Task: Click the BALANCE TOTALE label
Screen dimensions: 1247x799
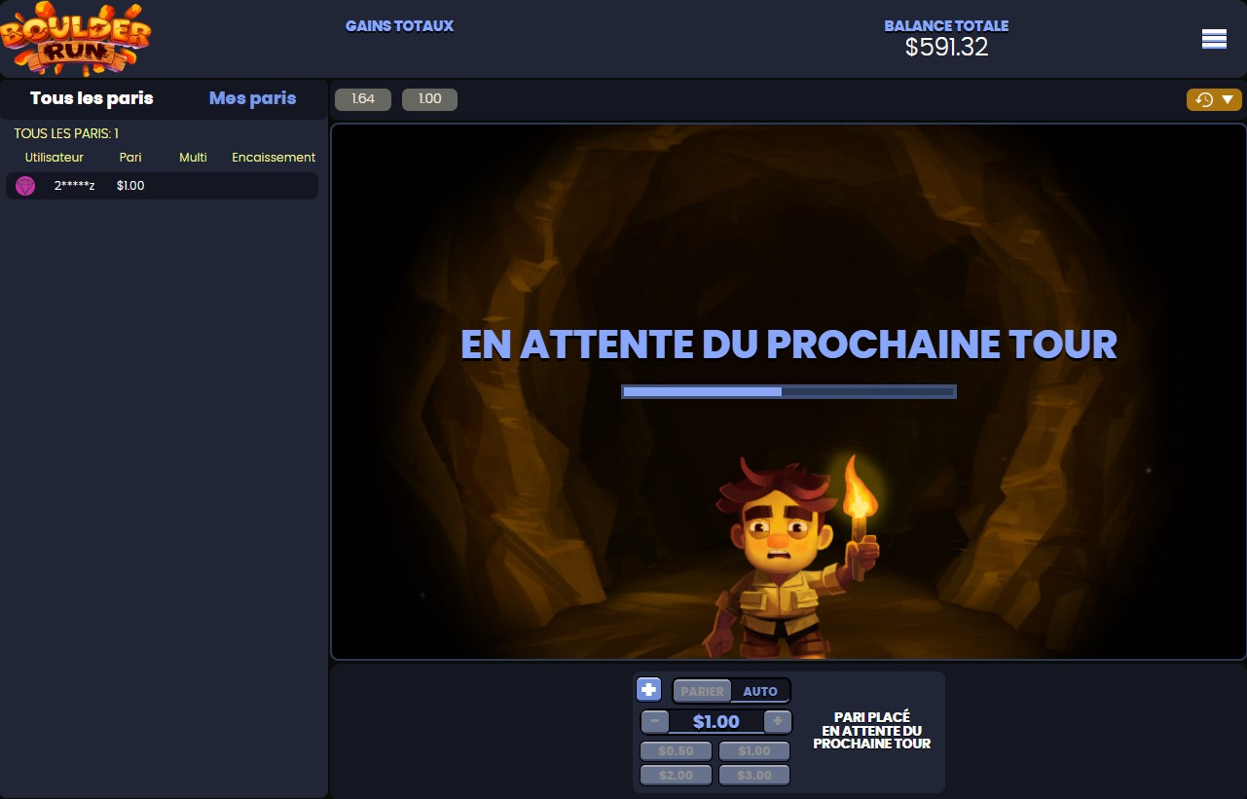Action: 946,26
